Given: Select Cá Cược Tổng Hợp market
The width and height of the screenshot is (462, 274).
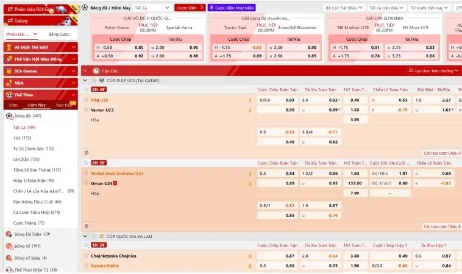Looking at the screenshot, I should point(37,212).
